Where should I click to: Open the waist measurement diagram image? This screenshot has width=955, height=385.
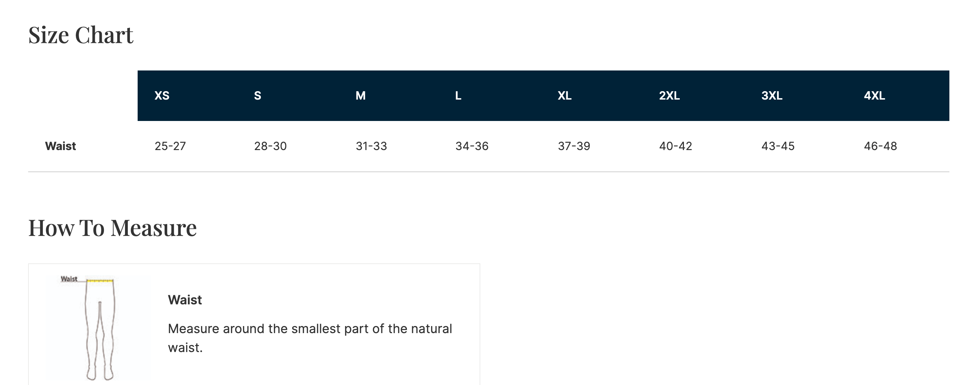98,327
